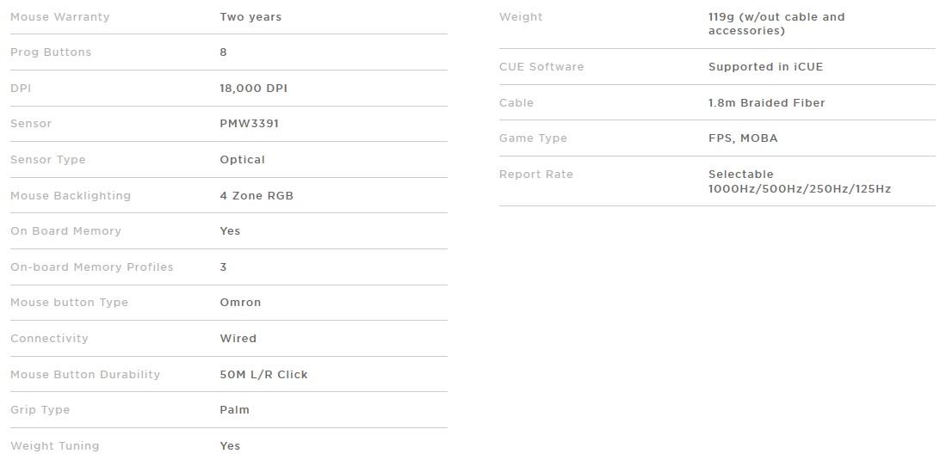Click the On-board Memory Profiles label
This screenshot has height=466, width=946.
pyautogui.click(x=92, y=267)
